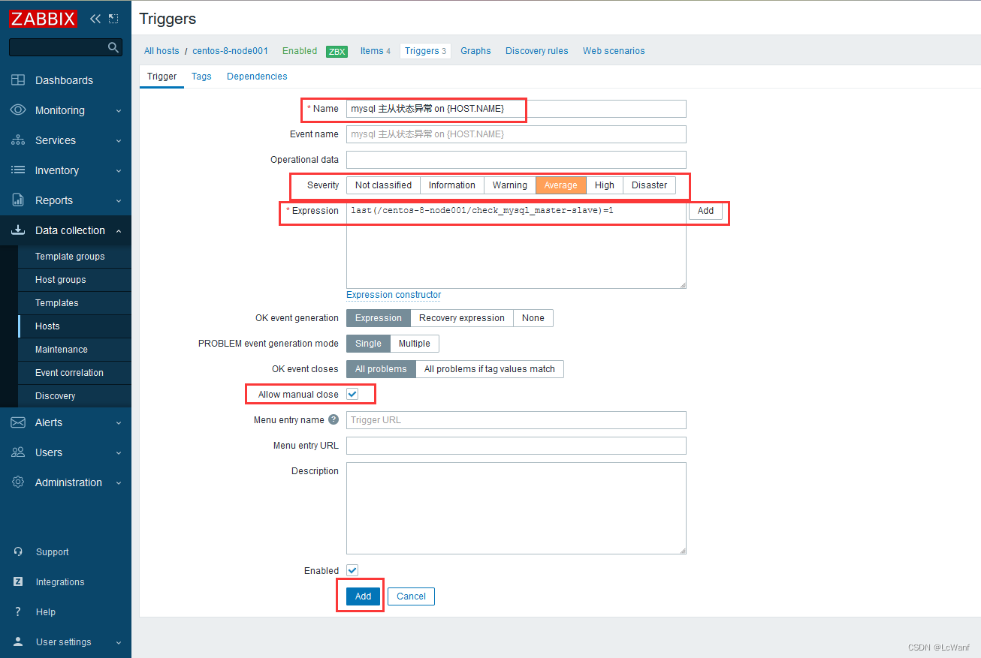Screen dimensions: 981x658
Task: Click the Inventory list icon
Action: (x=18, y=170)
